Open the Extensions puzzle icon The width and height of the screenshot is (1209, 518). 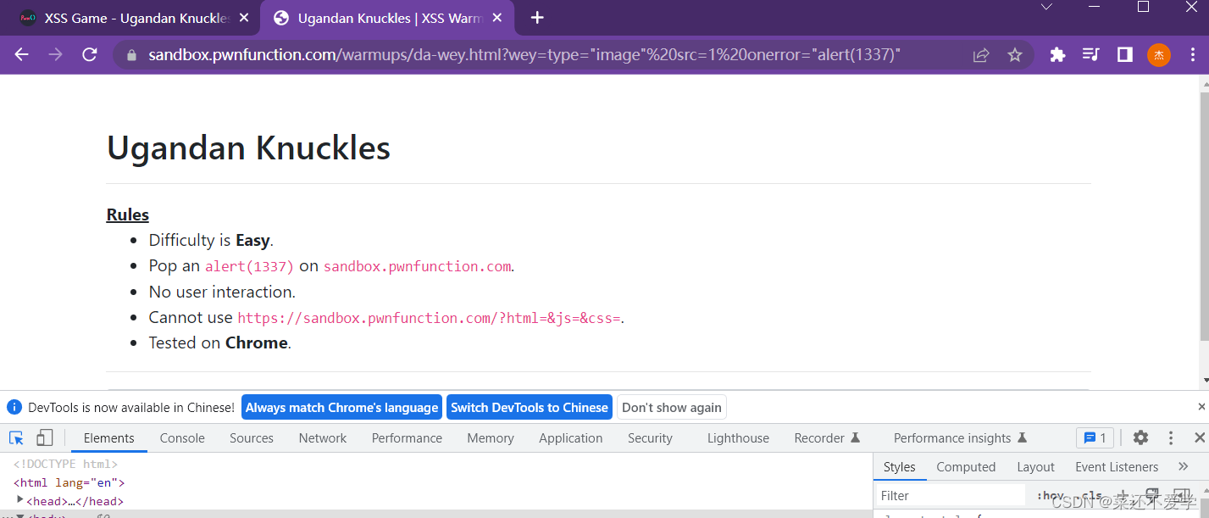(1057, 55)
